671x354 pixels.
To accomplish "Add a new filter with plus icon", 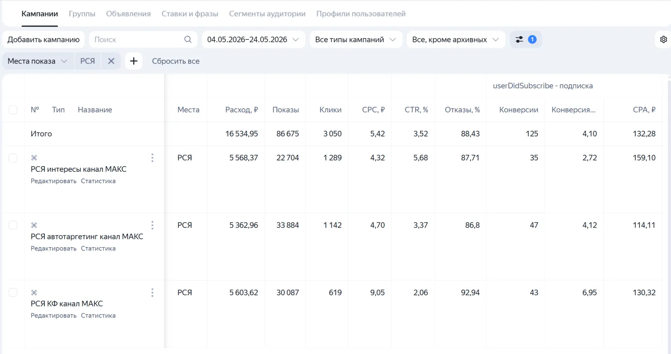I will pyautogui.click(x=134, y=61).
